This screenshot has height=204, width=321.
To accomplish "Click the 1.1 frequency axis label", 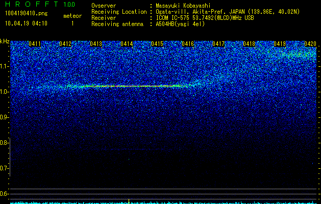I will tap(4, 66).
